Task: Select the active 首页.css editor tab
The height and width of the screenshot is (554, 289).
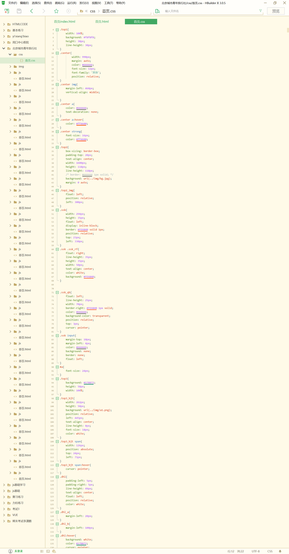Action: pos(141,22)
